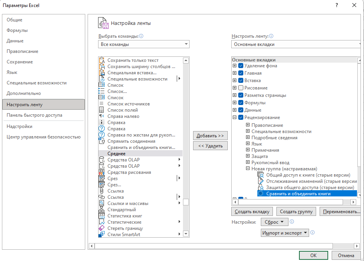Image resolution: width=364 pixels, height=261 pixels.
Task: Click the '<< Удалить' button
Action: 210,146
